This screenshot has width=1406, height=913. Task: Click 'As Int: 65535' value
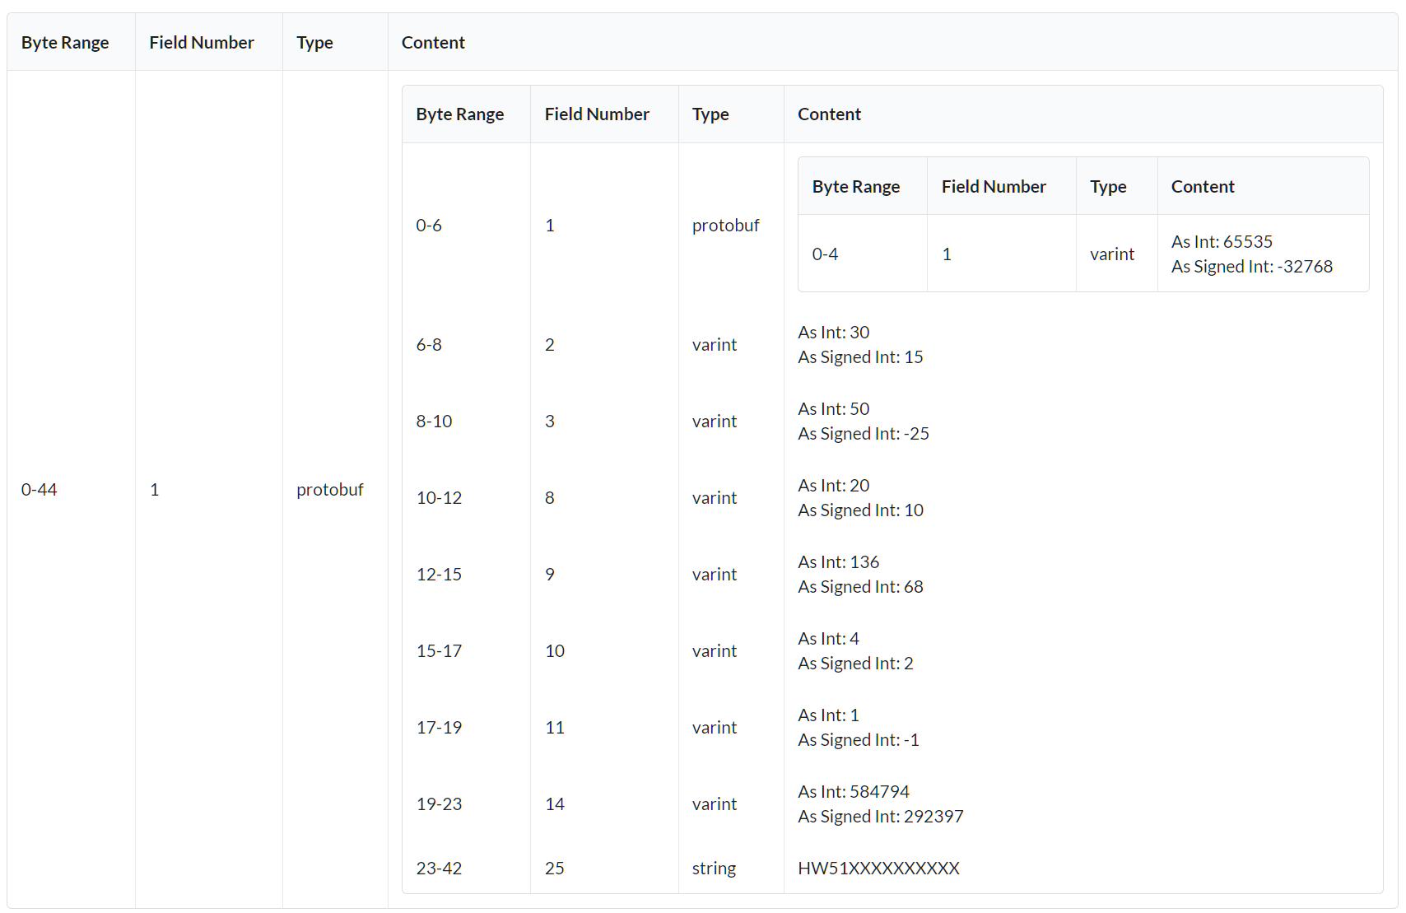(1222, 241)
